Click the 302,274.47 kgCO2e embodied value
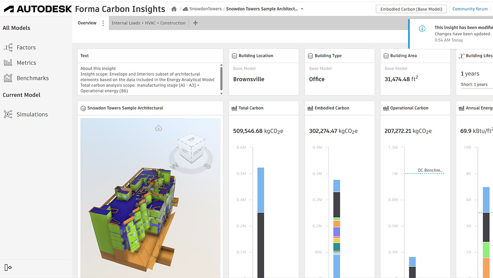This screenshot has width=493, height=278. tap(333, 131)
